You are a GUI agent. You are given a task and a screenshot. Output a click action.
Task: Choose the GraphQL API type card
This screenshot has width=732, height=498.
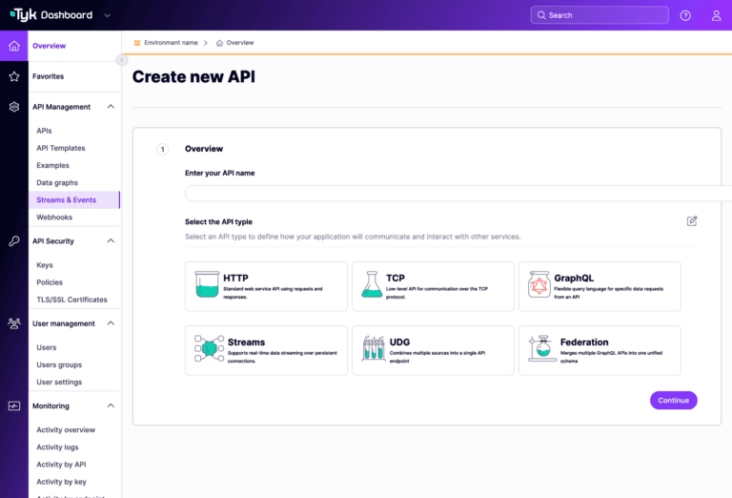click(x=600, y=286)
